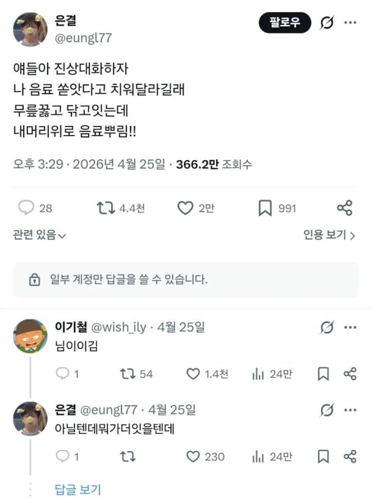The image size is (376, 503).
Task: Like 이기철's reply 님이이김
Action: [193, 374]
